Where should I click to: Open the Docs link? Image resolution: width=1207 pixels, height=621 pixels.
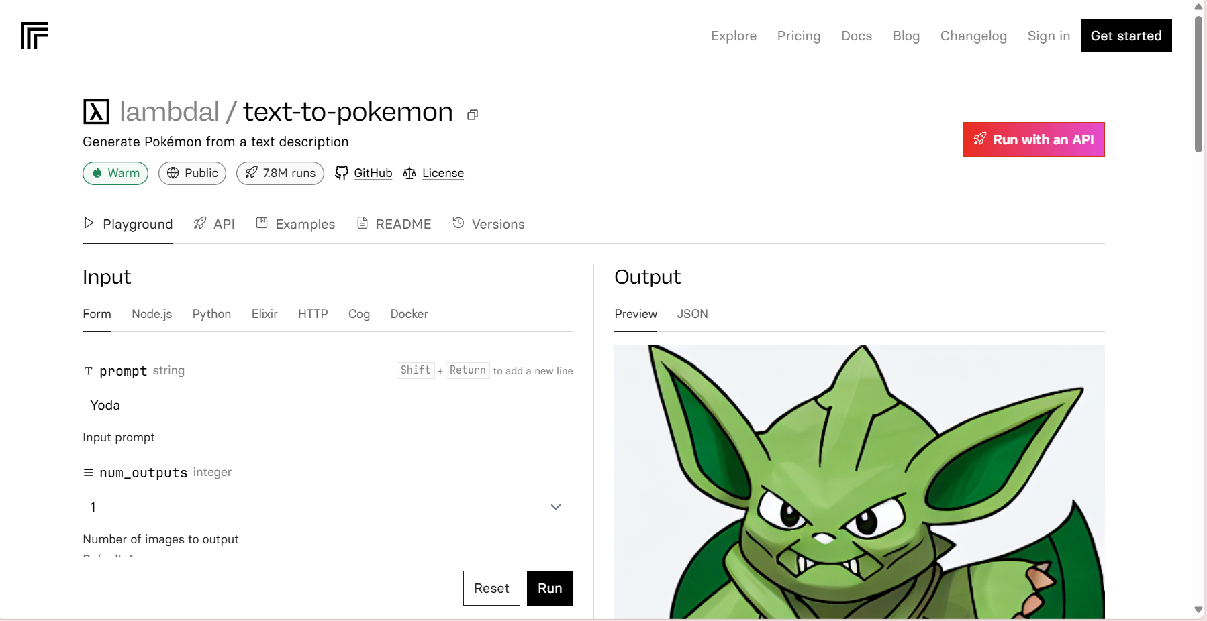857,36
